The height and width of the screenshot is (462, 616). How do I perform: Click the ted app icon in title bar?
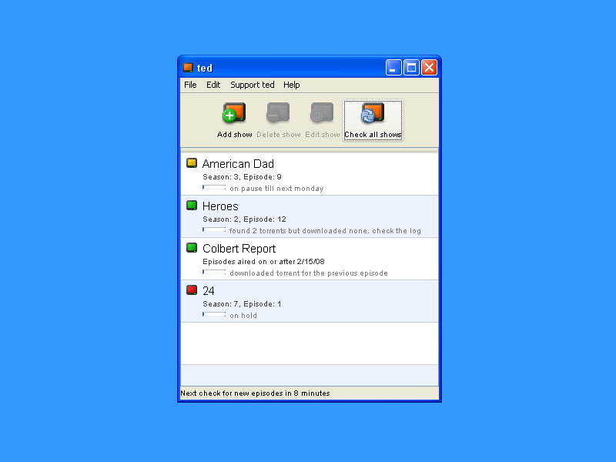pos(188,68)
